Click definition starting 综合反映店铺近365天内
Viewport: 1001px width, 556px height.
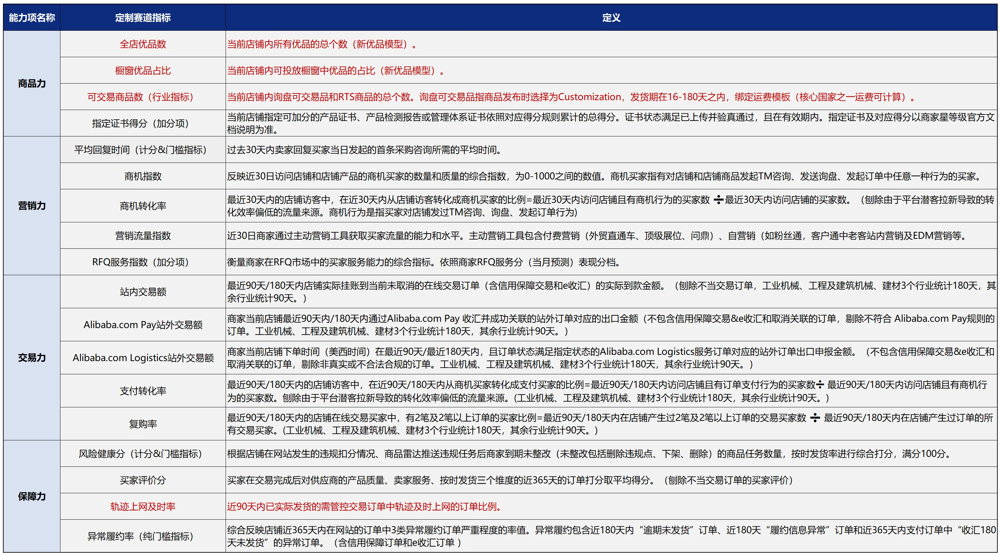(611, 536)
